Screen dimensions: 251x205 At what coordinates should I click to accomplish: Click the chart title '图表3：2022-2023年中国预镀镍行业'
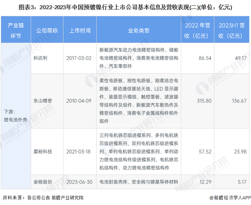click(x=126, y=8)
